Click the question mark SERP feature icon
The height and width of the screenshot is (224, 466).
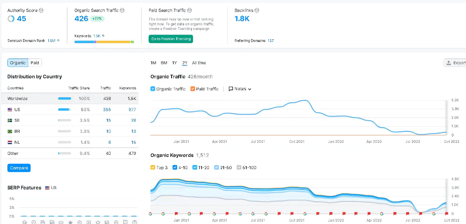pos(134,222)
